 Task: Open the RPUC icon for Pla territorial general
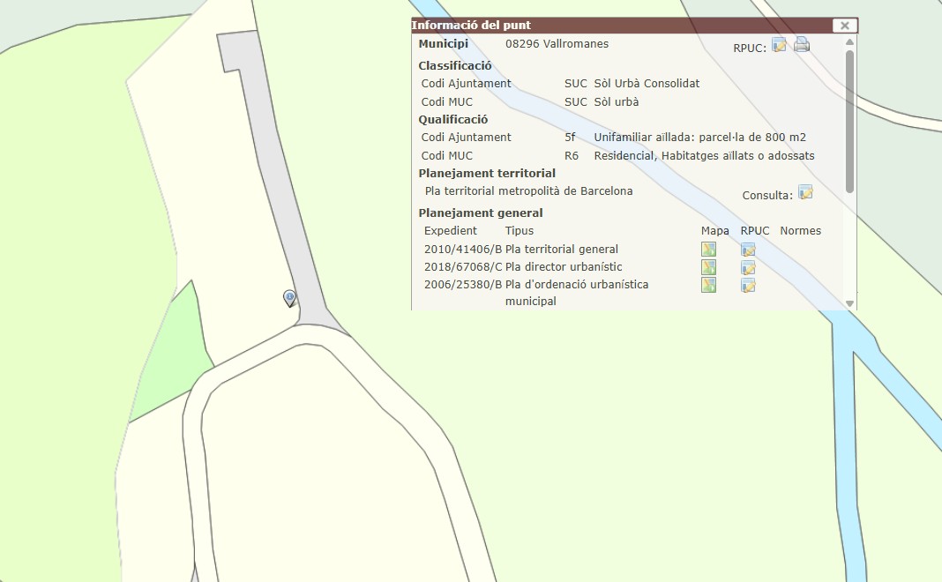748,250
